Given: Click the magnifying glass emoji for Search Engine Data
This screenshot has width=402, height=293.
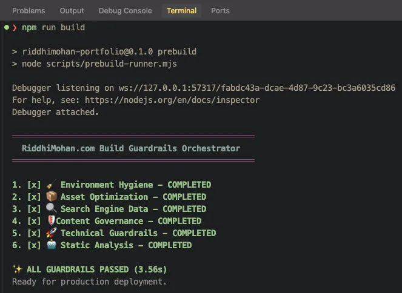Looking at the screenshot, I should coord(52,209).
